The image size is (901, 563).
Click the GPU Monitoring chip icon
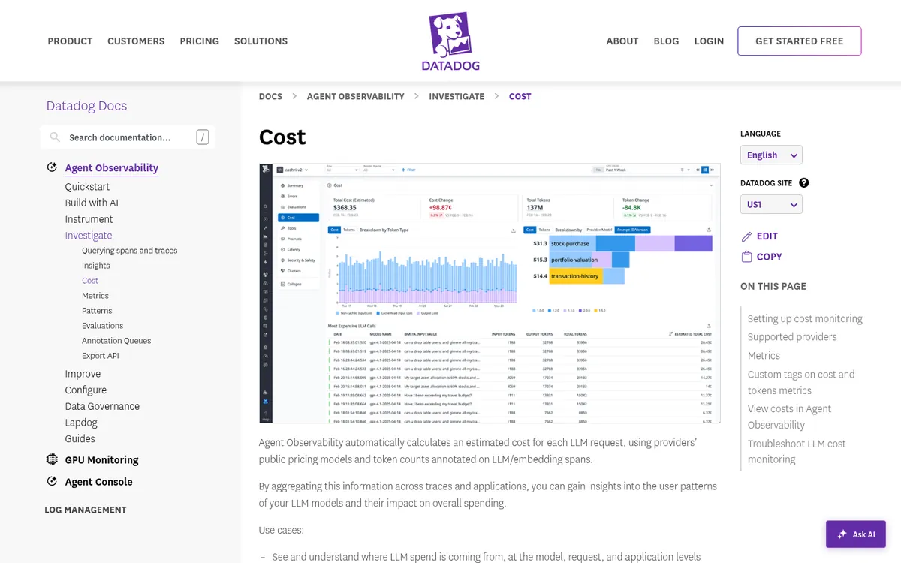tap(52, 459)
